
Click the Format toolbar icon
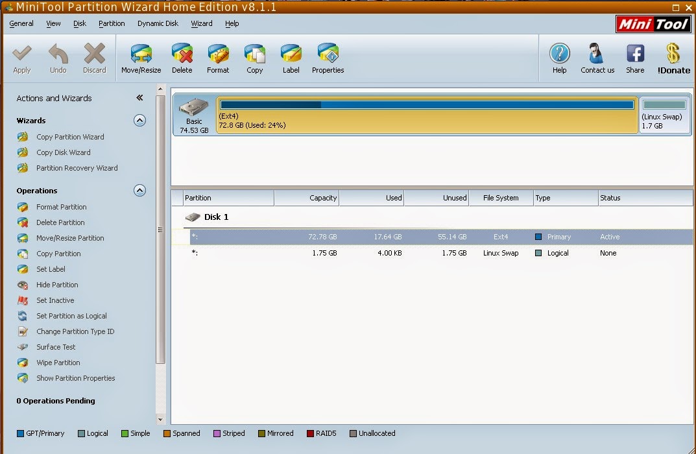click(x=218, y=58)
